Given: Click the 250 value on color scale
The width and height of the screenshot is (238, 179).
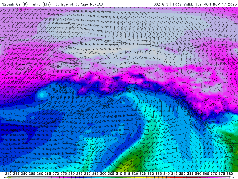Looking at the screenshot, I should pos(24,174).
